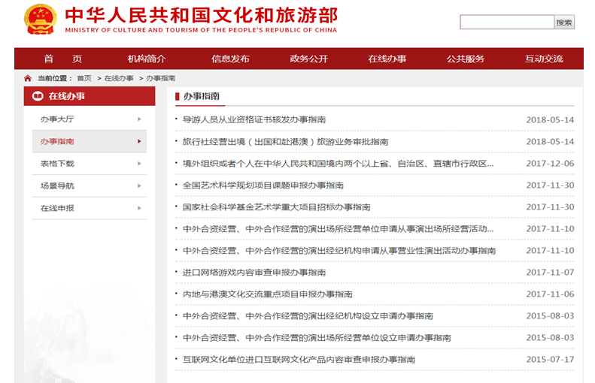595x383 pixels.
Task: Click the 办事指南 section heading
Action: pos(202,96)
